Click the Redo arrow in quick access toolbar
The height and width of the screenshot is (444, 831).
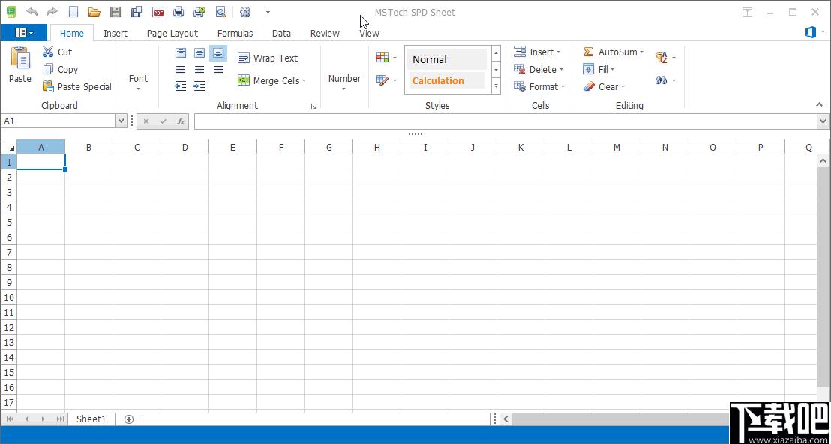click(x=52, y=12)
